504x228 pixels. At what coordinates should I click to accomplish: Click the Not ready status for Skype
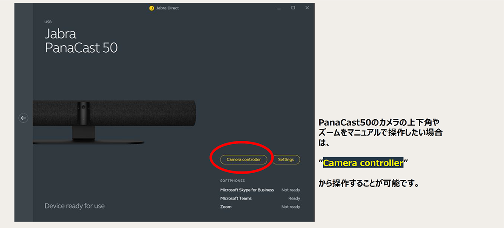(x=291, y=190)
